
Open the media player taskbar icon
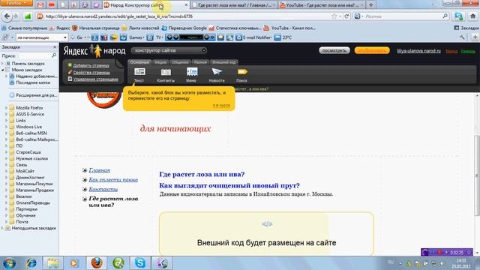pyautogui.click(x=73, y=263)
